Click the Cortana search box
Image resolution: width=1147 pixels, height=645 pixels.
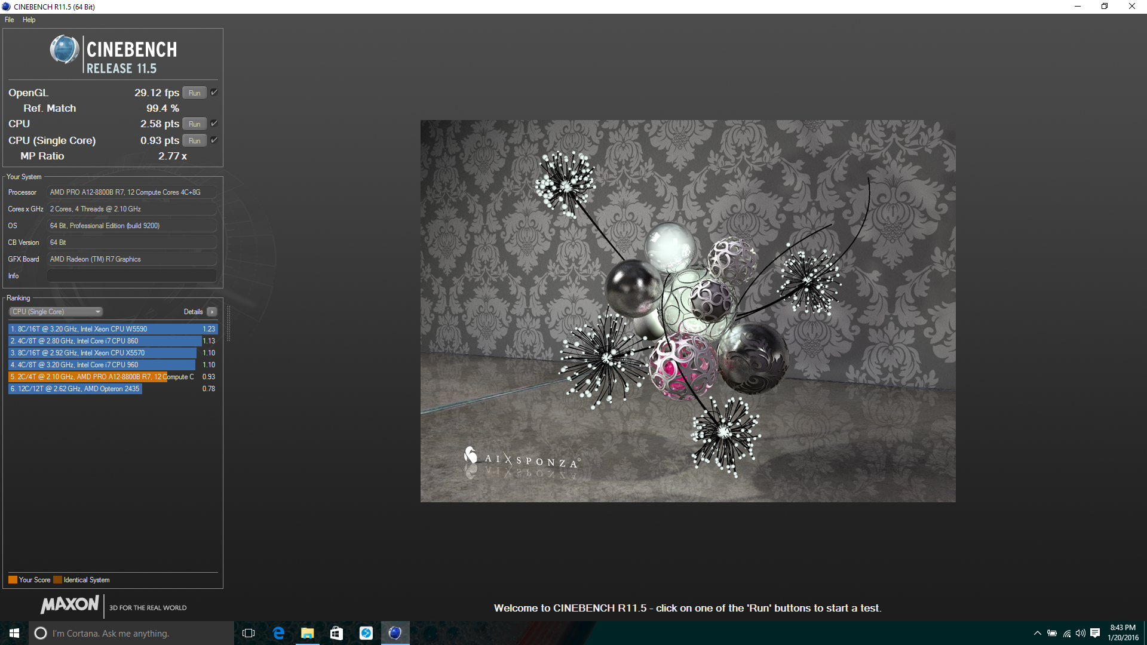[131, 633]
